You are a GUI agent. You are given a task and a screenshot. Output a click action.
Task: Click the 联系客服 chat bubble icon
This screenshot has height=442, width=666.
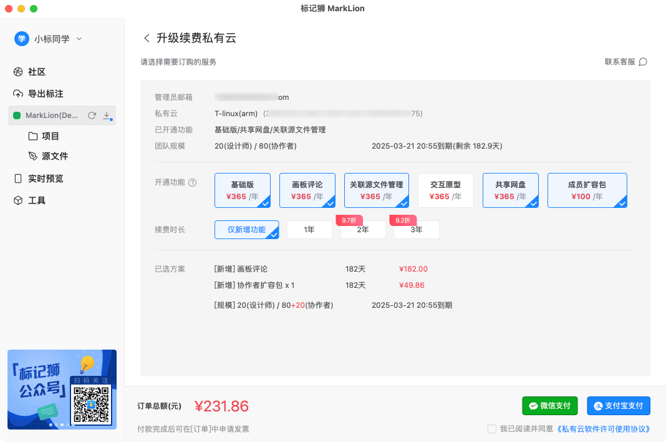pyautogui.click(x=644, y=62)
